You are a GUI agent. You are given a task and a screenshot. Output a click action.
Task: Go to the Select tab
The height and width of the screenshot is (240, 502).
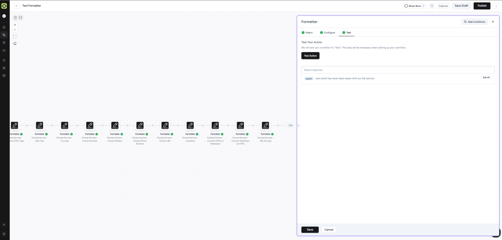tap(307, 32)
